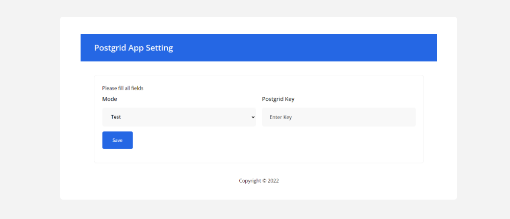This screenshot has height=219, width=510.
Task: Click the 'Copyright © 2022' footer text
Action: click(259, 181)
